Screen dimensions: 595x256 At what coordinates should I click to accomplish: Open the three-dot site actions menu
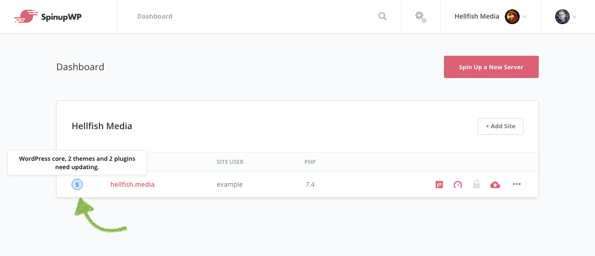click(x=517, y=184)
